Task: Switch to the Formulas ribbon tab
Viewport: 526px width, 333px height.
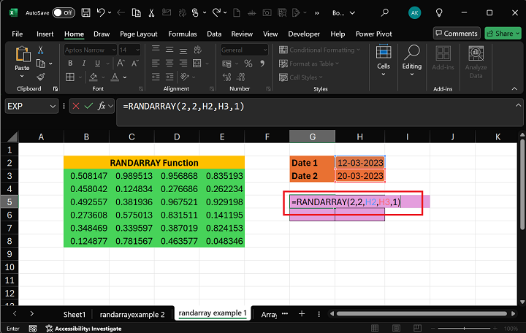Action: pyautogui.click(x=183, y=34)
